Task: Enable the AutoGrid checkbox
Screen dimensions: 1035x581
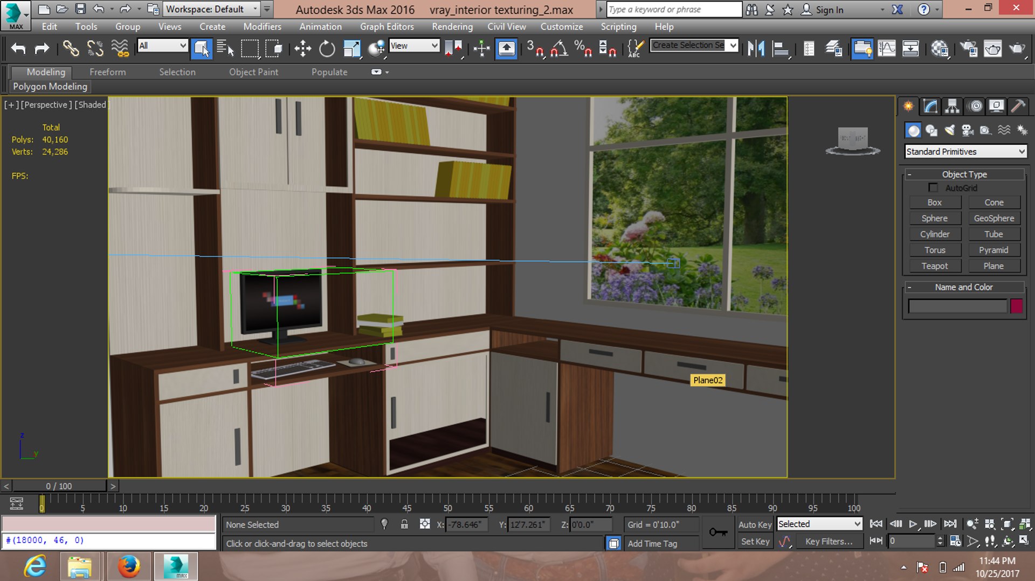Action: [933, 188]
